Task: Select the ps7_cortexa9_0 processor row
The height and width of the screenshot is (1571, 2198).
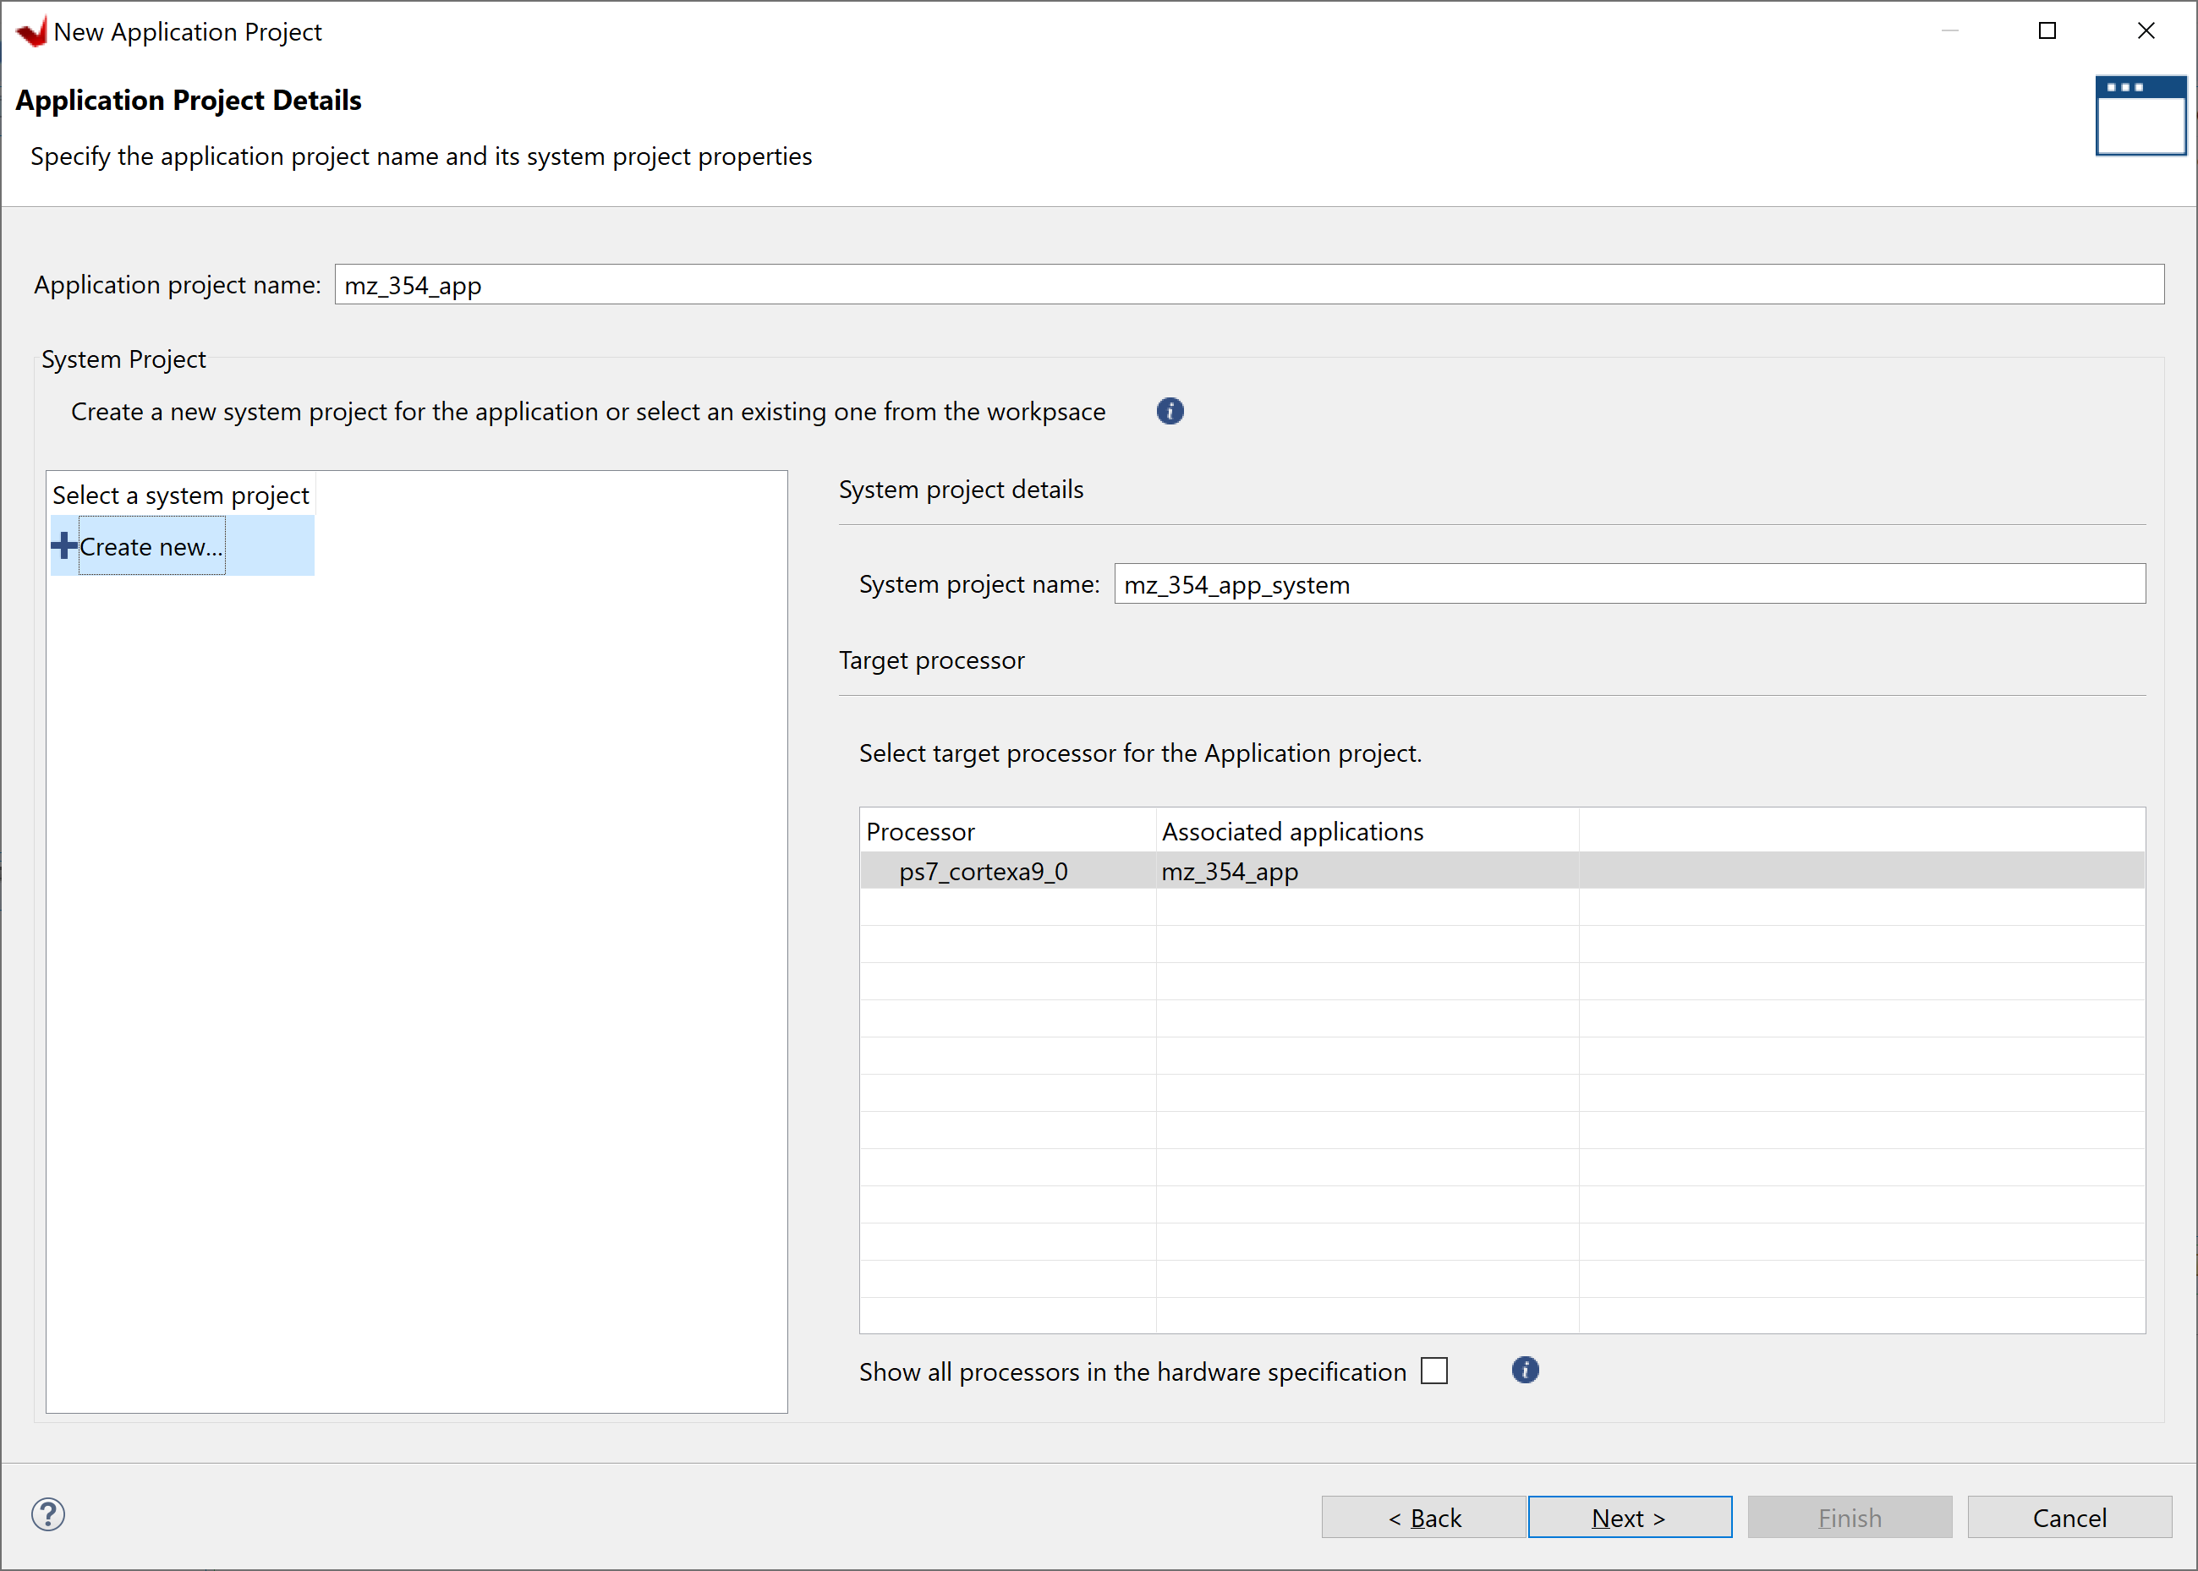Action: [983, 870]
